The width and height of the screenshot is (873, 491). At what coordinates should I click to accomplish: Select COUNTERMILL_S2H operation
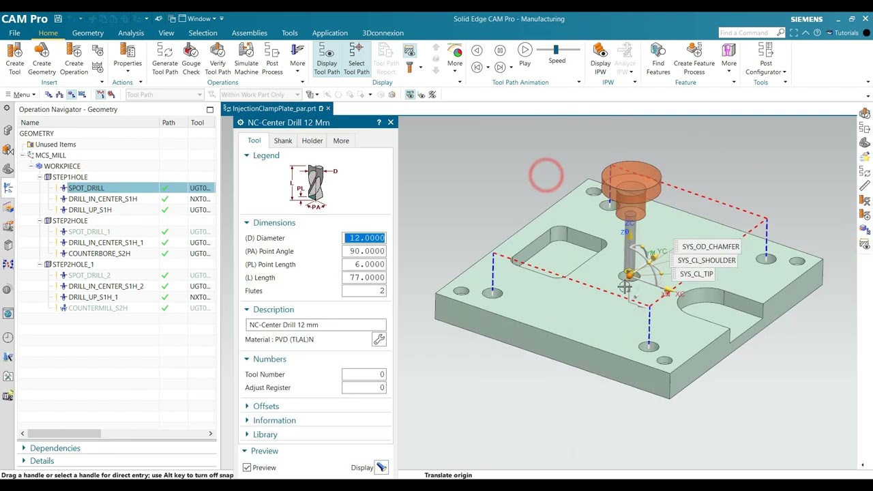coord(98,308)
